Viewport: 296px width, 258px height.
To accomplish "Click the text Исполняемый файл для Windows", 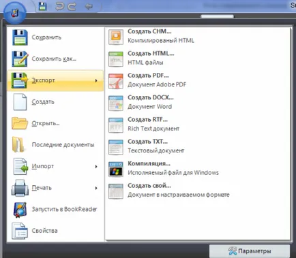I will click(173, 173).
